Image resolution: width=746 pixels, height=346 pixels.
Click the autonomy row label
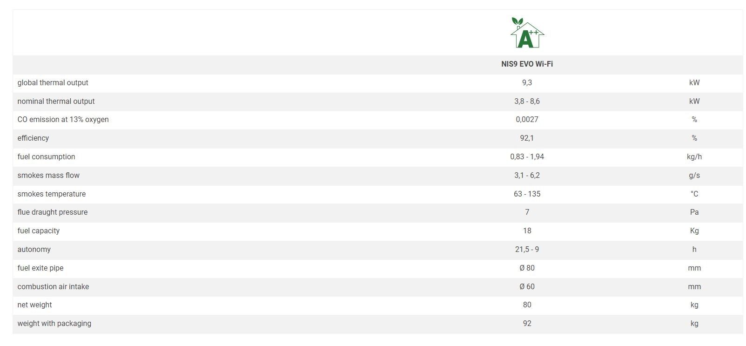tap(34, 250)
